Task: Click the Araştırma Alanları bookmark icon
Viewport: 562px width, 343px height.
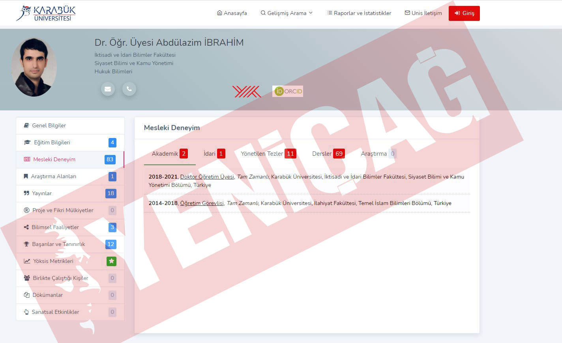Action: tap(26, 176)
